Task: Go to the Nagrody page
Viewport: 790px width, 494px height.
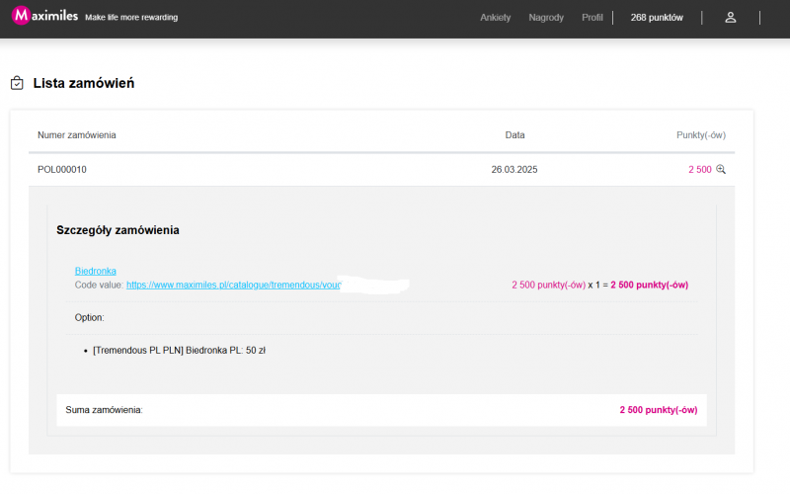Action: point(546,18)
